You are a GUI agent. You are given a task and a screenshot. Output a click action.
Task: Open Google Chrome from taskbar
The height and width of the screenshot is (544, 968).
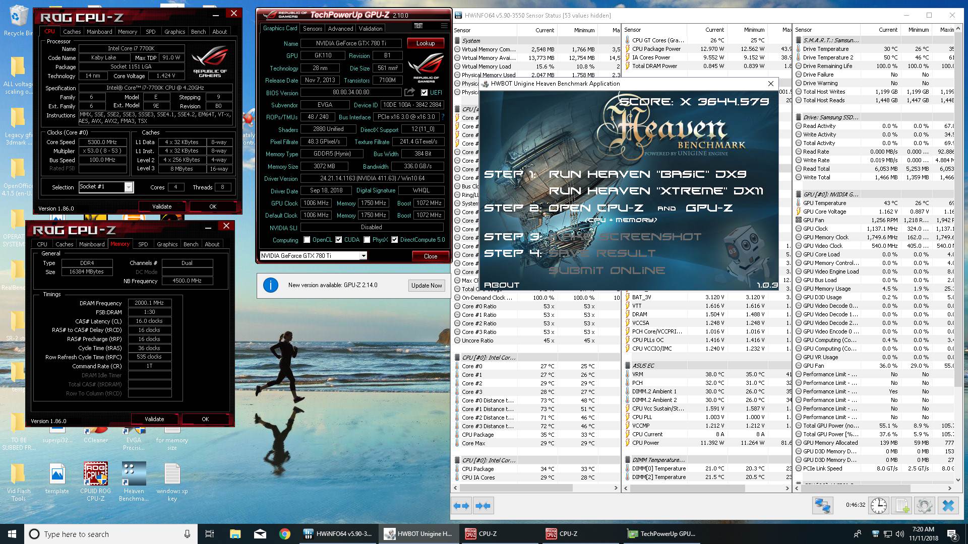coord(285,534)
